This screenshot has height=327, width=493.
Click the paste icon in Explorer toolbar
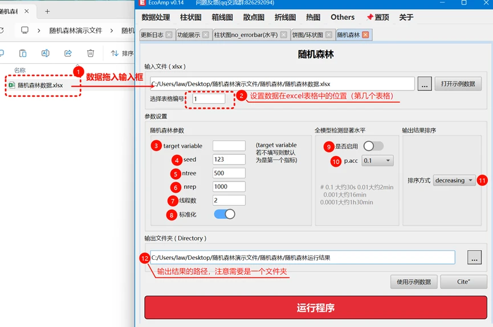23,54
